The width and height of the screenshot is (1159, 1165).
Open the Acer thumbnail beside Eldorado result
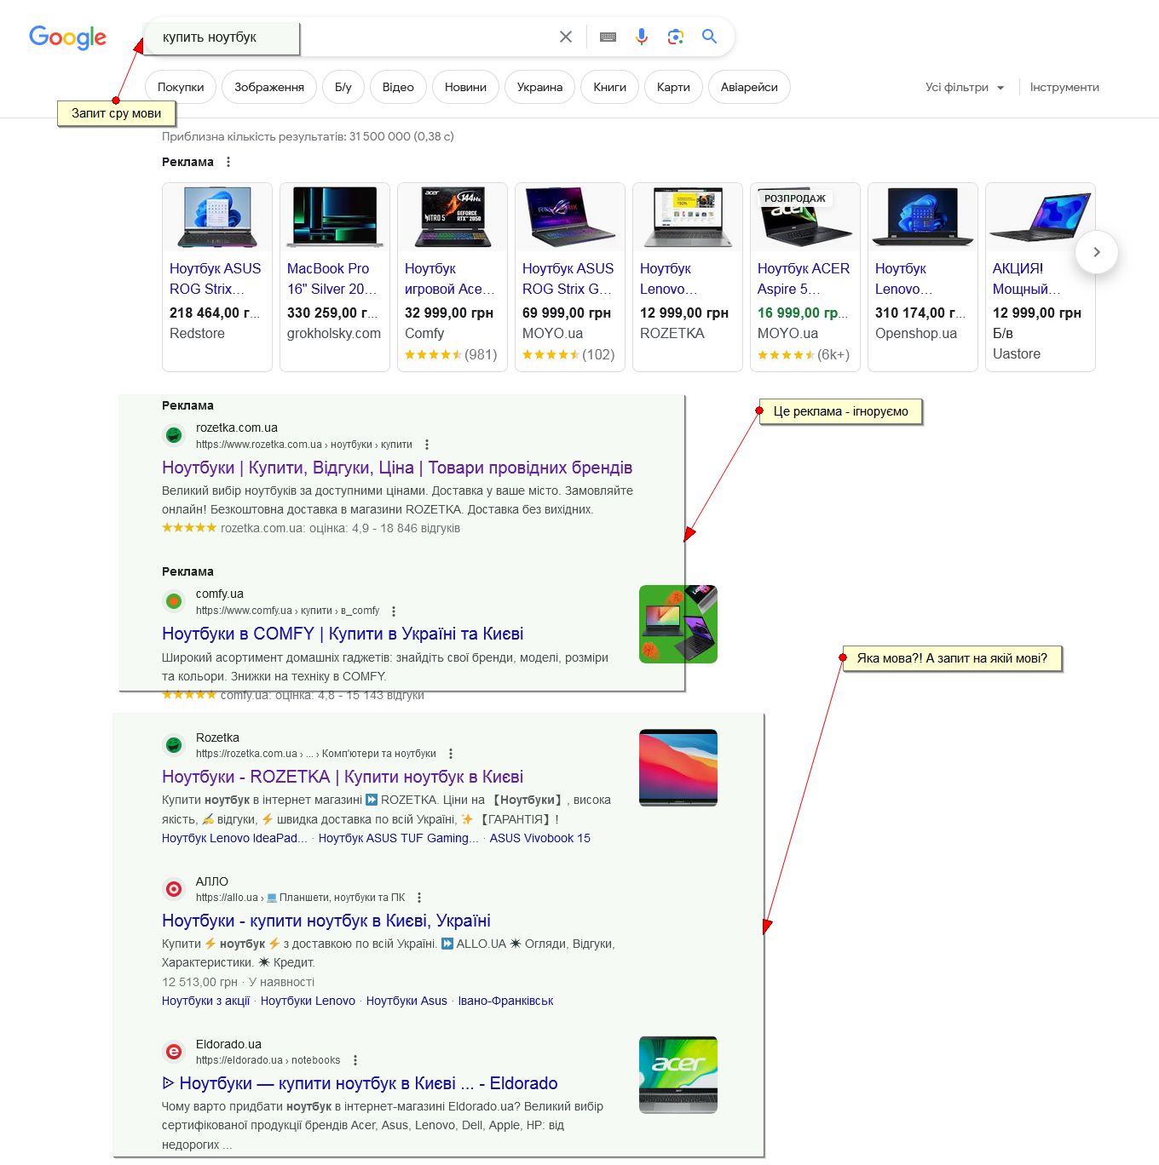coord(678,1076)
